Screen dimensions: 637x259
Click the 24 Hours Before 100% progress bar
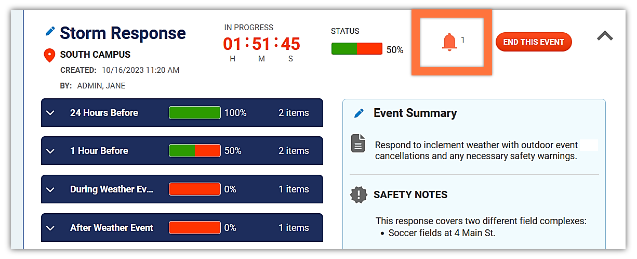point(195,112)
